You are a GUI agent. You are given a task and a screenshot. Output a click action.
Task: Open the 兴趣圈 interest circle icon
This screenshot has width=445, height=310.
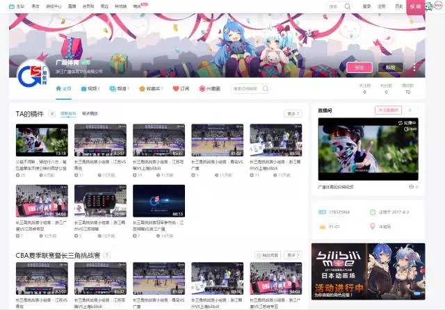click(202, 89)
